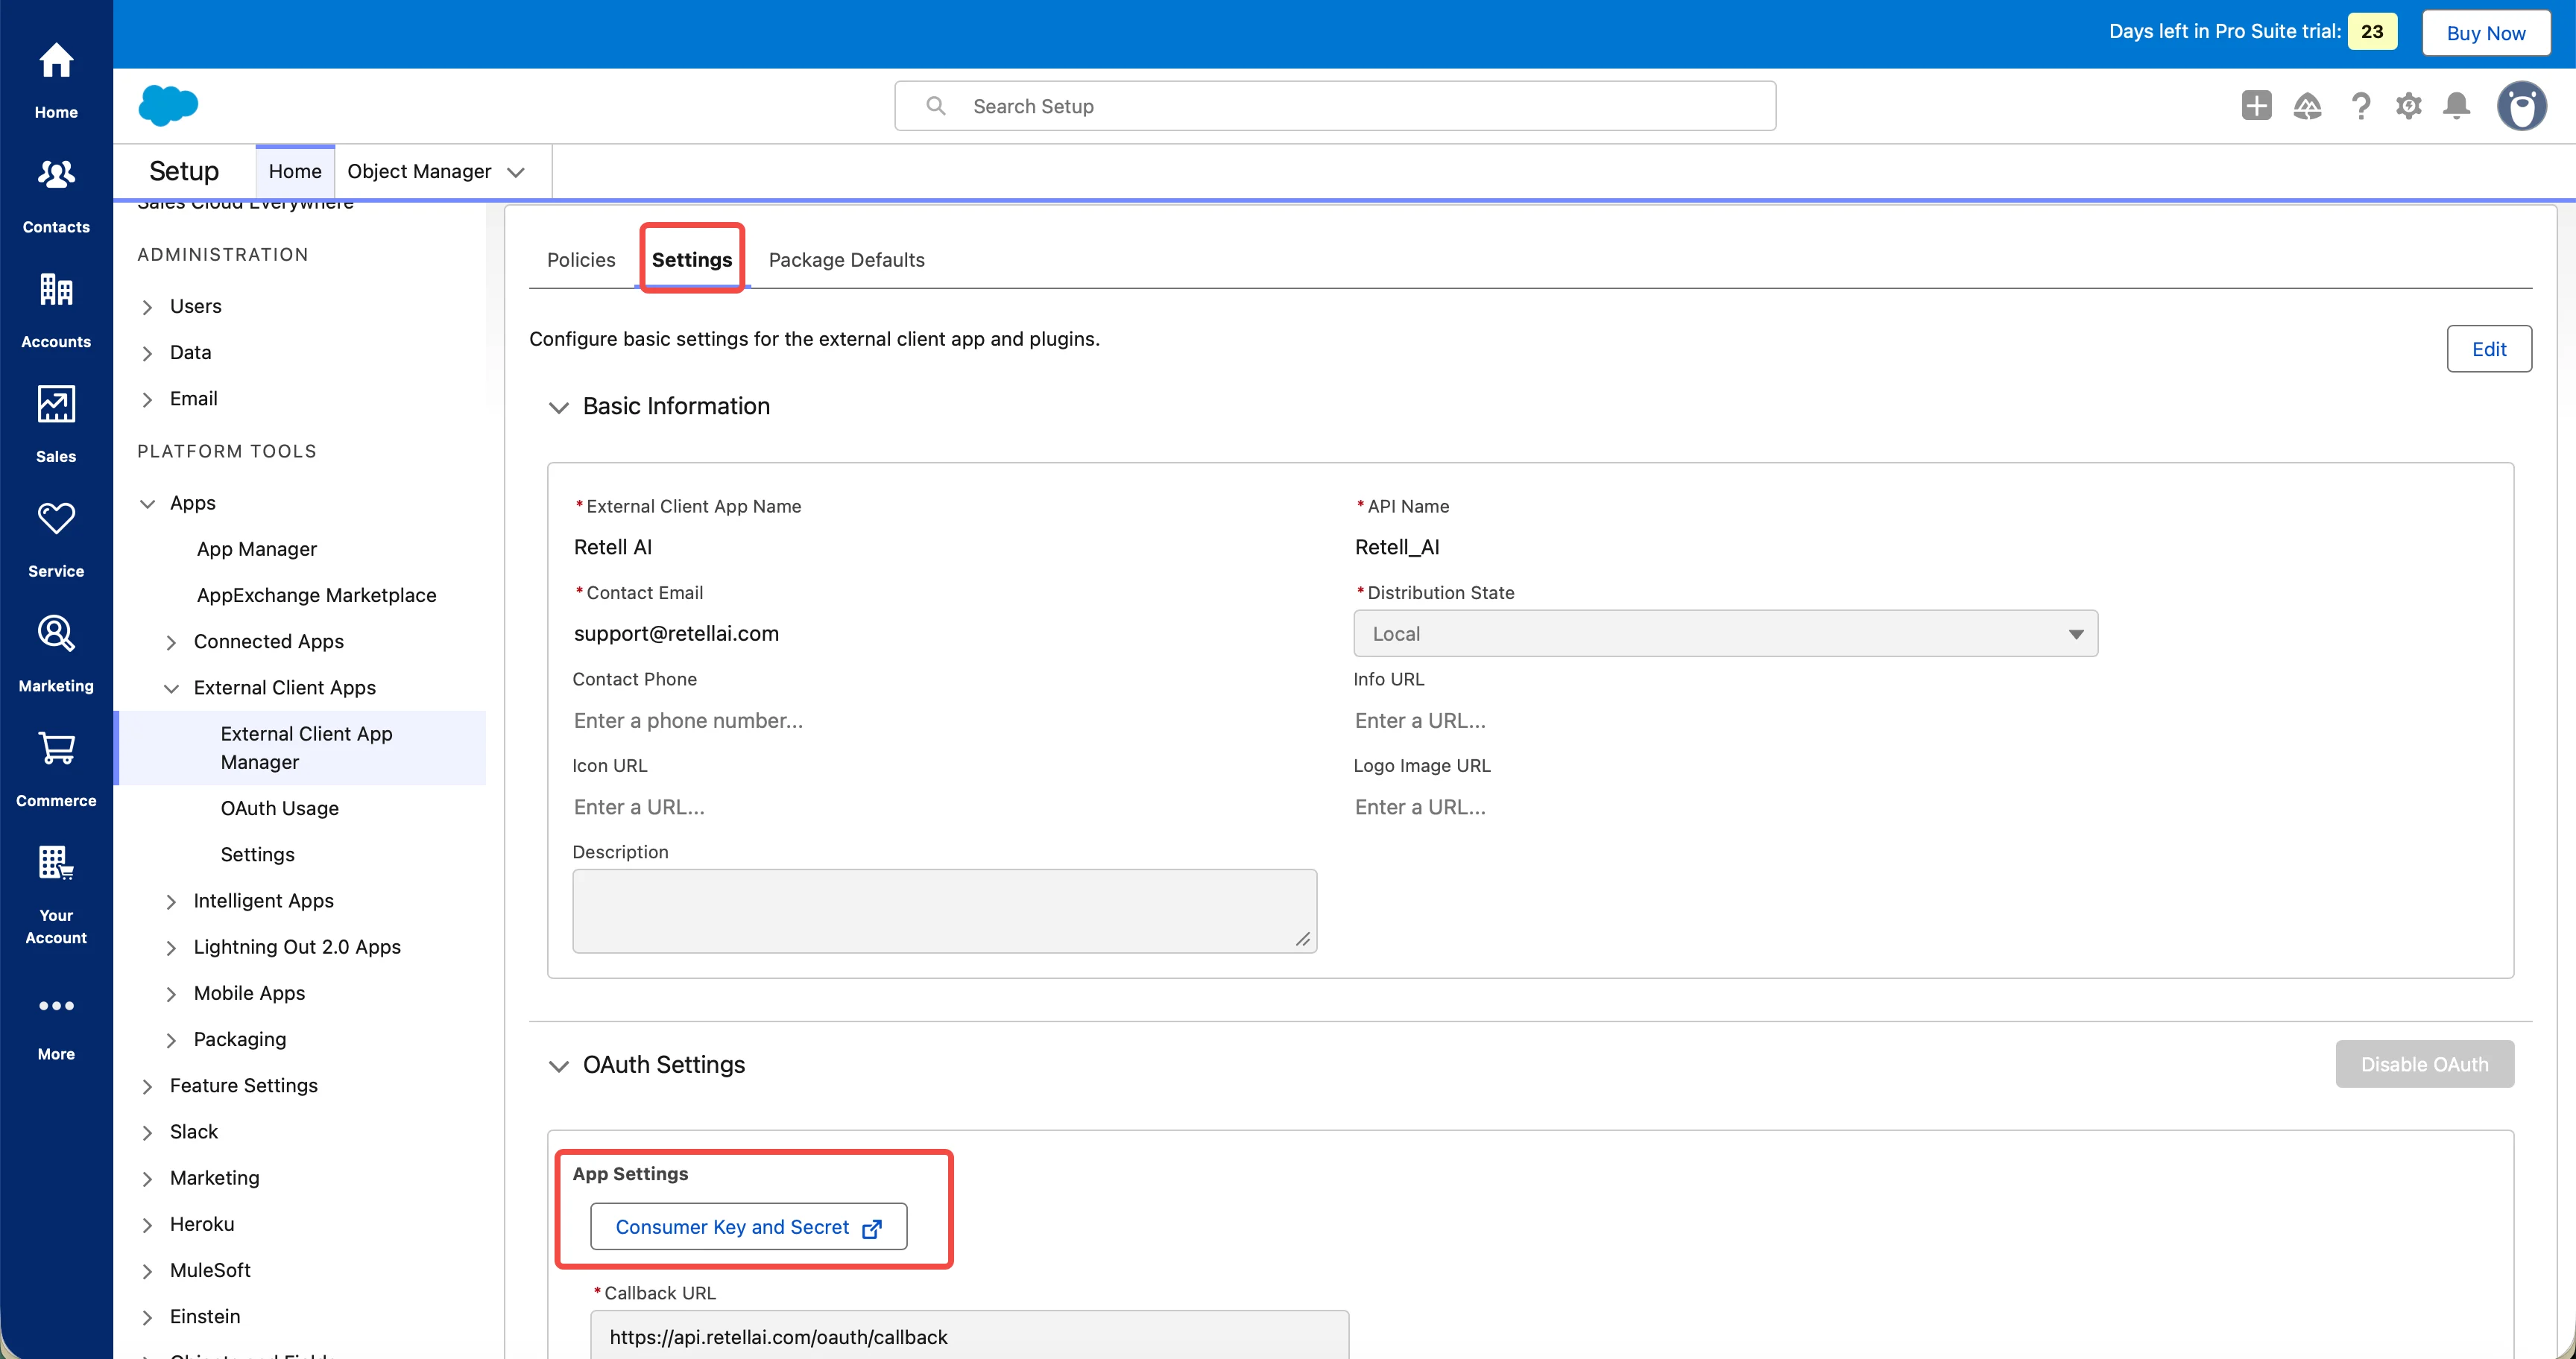Click the global actions plus icon

pyautogui.click(x=2256, y=106)
